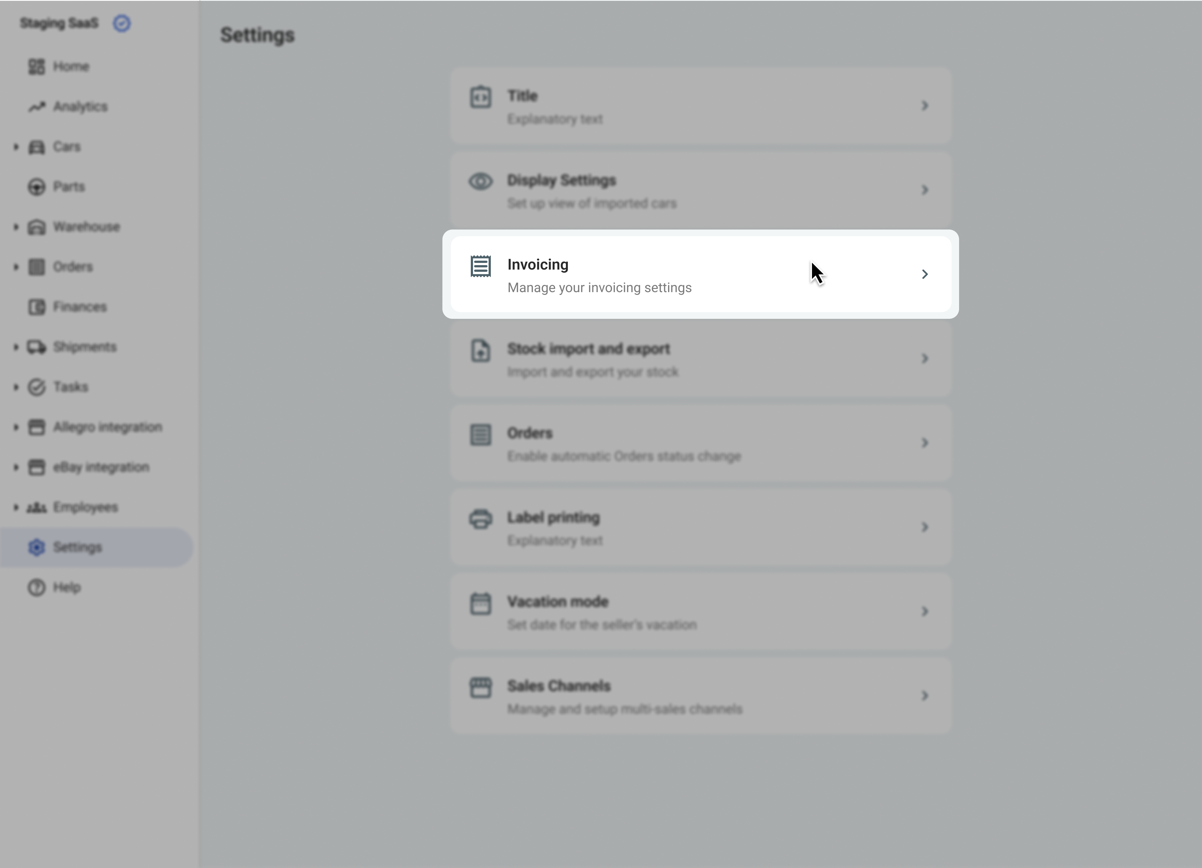Click the Label printing printer icon
The width and height of the screenshot is (1202, 868).
[481, 519]
